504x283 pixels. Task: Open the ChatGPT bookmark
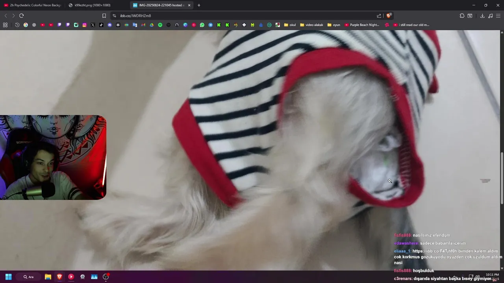pyautogui.click(x=34, y=25)
